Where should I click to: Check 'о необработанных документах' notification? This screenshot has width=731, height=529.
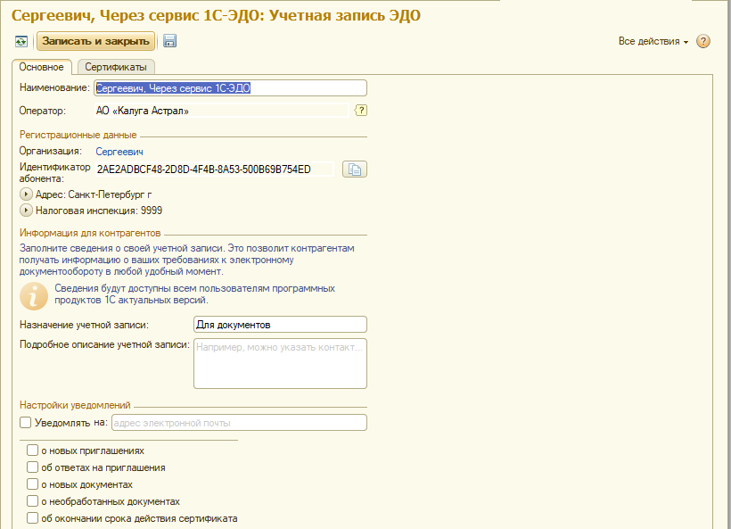pyautogui.click(x=33, y=501)
